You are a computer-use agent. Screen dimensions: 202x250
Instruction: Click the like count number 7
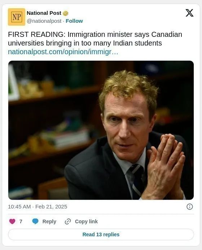pyautogui.click(x=21, y=221)
